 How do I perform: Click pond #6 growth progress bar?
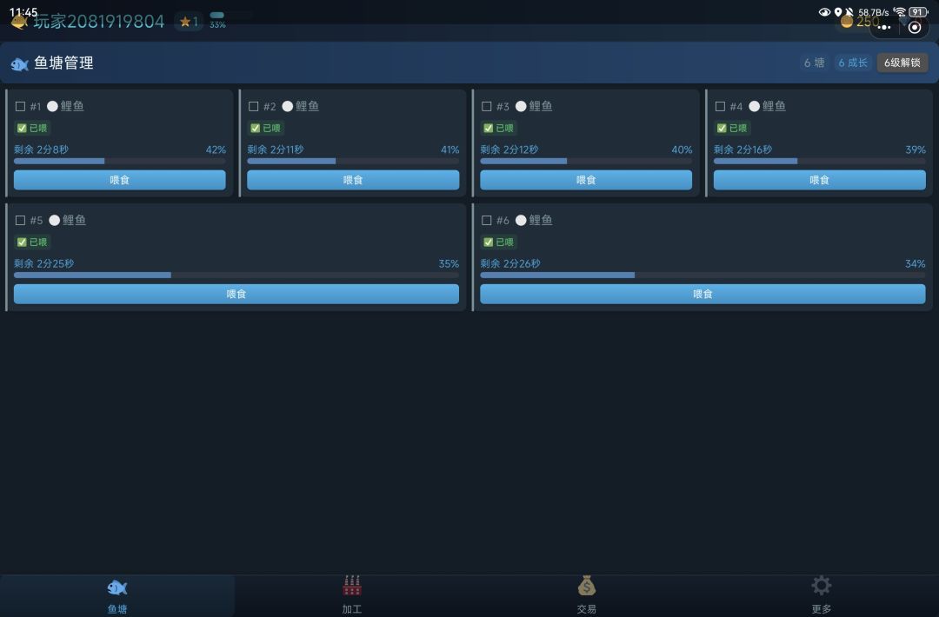click(x=703, y=275)
